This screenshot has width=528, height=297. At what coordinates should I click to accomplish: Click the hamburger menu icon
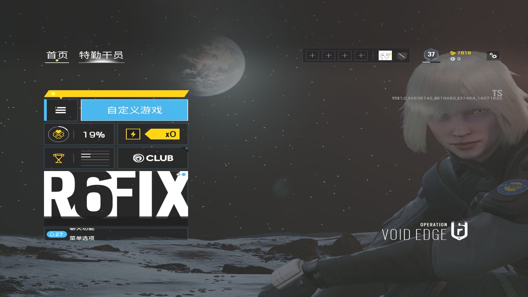61,110
